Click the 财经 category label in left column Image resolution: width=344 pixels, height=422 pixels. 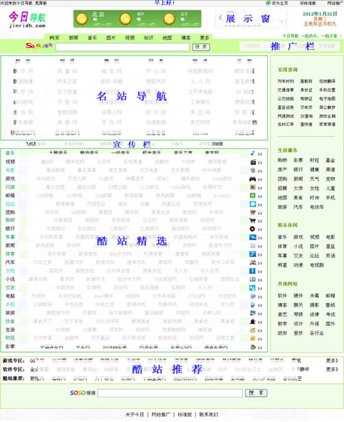[x=10, y=338]
